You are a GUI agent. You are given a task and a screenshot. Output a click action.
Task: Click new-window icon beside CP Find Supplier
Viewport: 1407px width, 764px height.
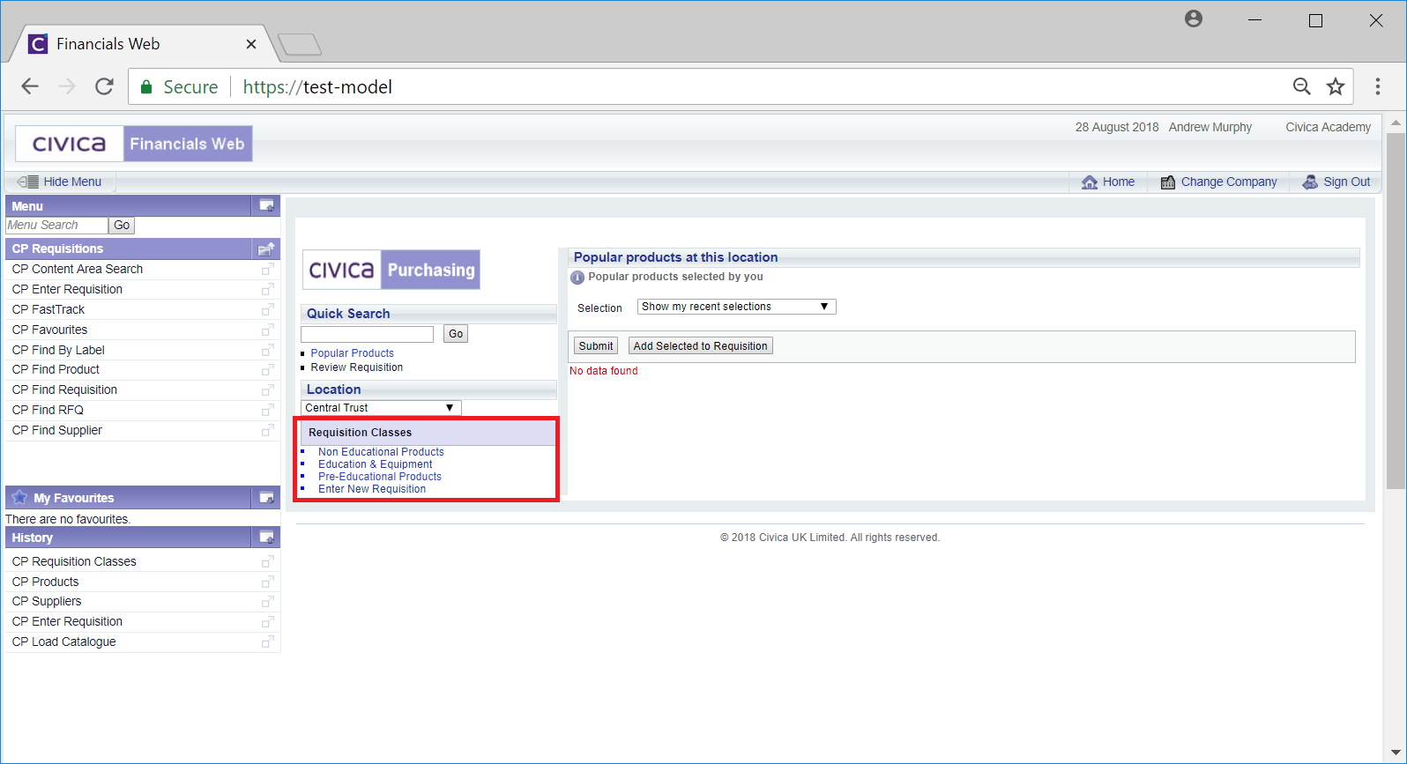tap(267, 430)
